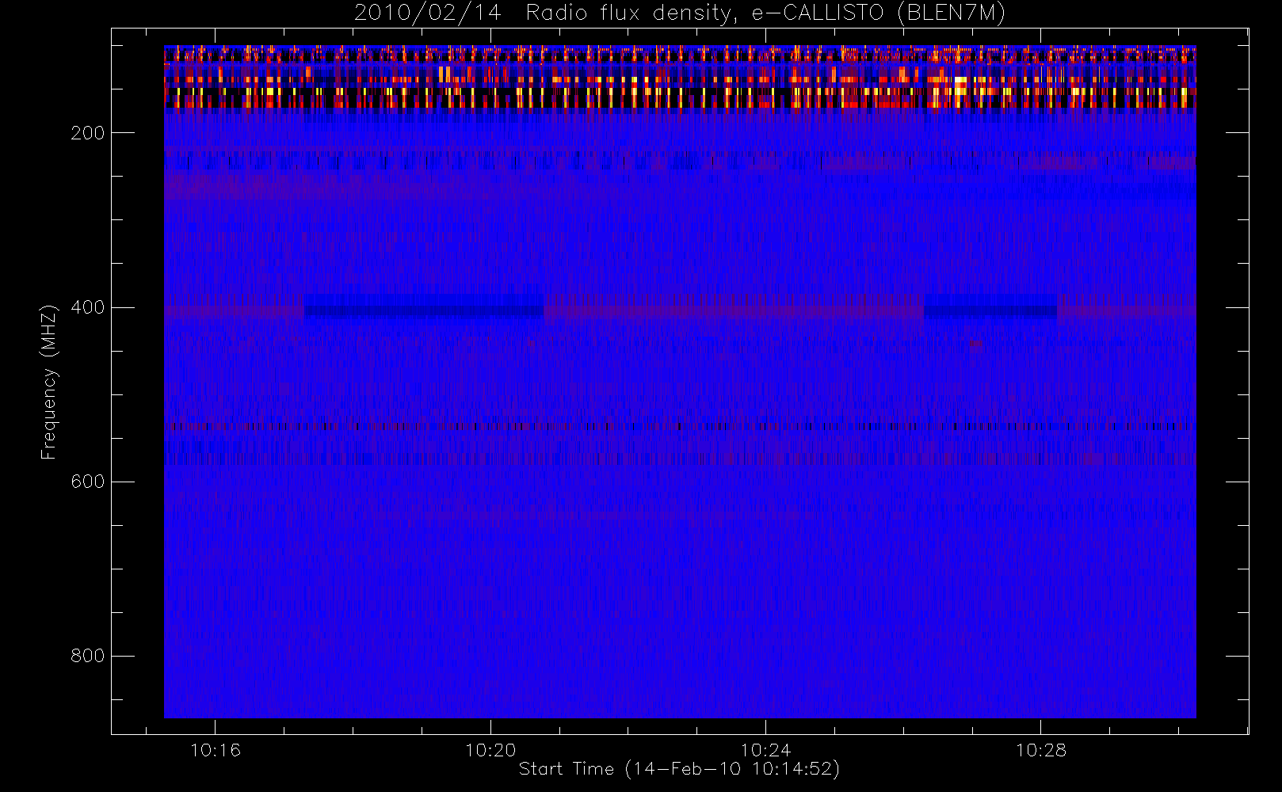
Task: Click the 400 frequency tick label
Action: 87,307
